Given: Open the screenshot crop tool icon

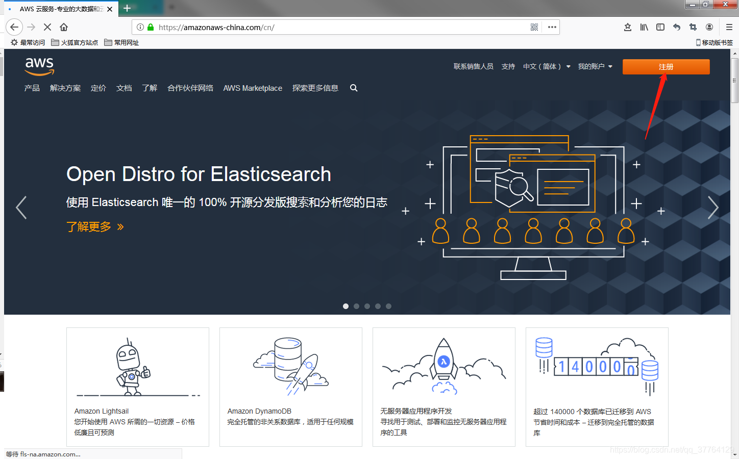Looking at the screenshot, I should [x=693, y=27].
